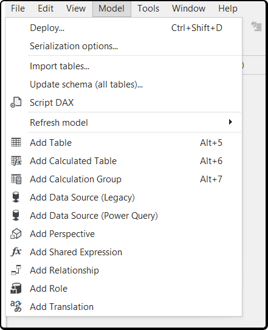
Task: Open the Window menu
Action: click(x=188, y=9)
